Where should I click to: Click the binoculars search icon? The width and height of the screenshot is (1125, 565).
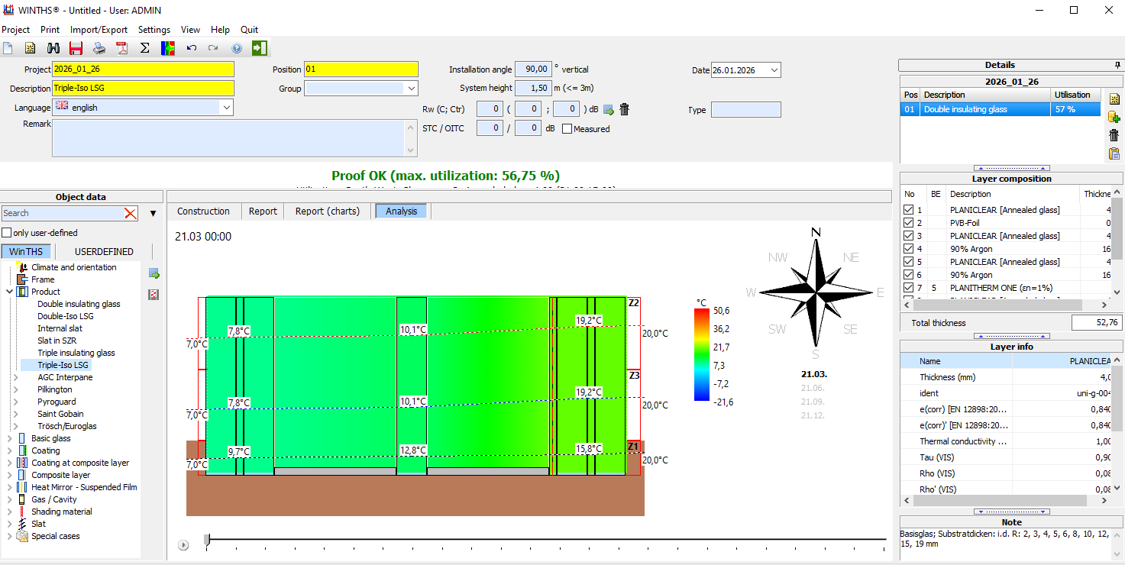(x=53, y=48)
